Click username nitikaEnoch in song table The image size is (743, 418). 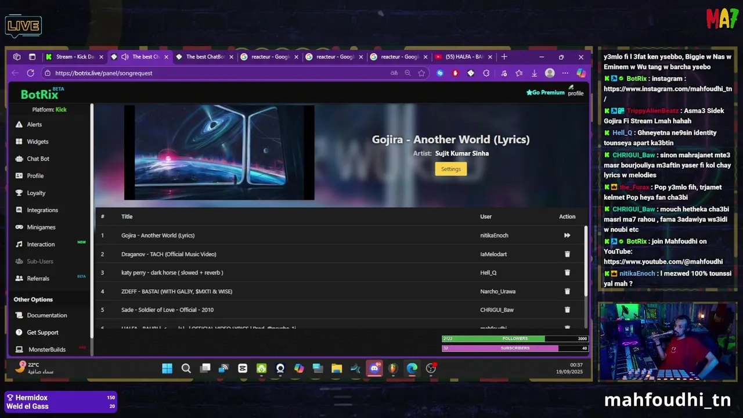[494, 236]
